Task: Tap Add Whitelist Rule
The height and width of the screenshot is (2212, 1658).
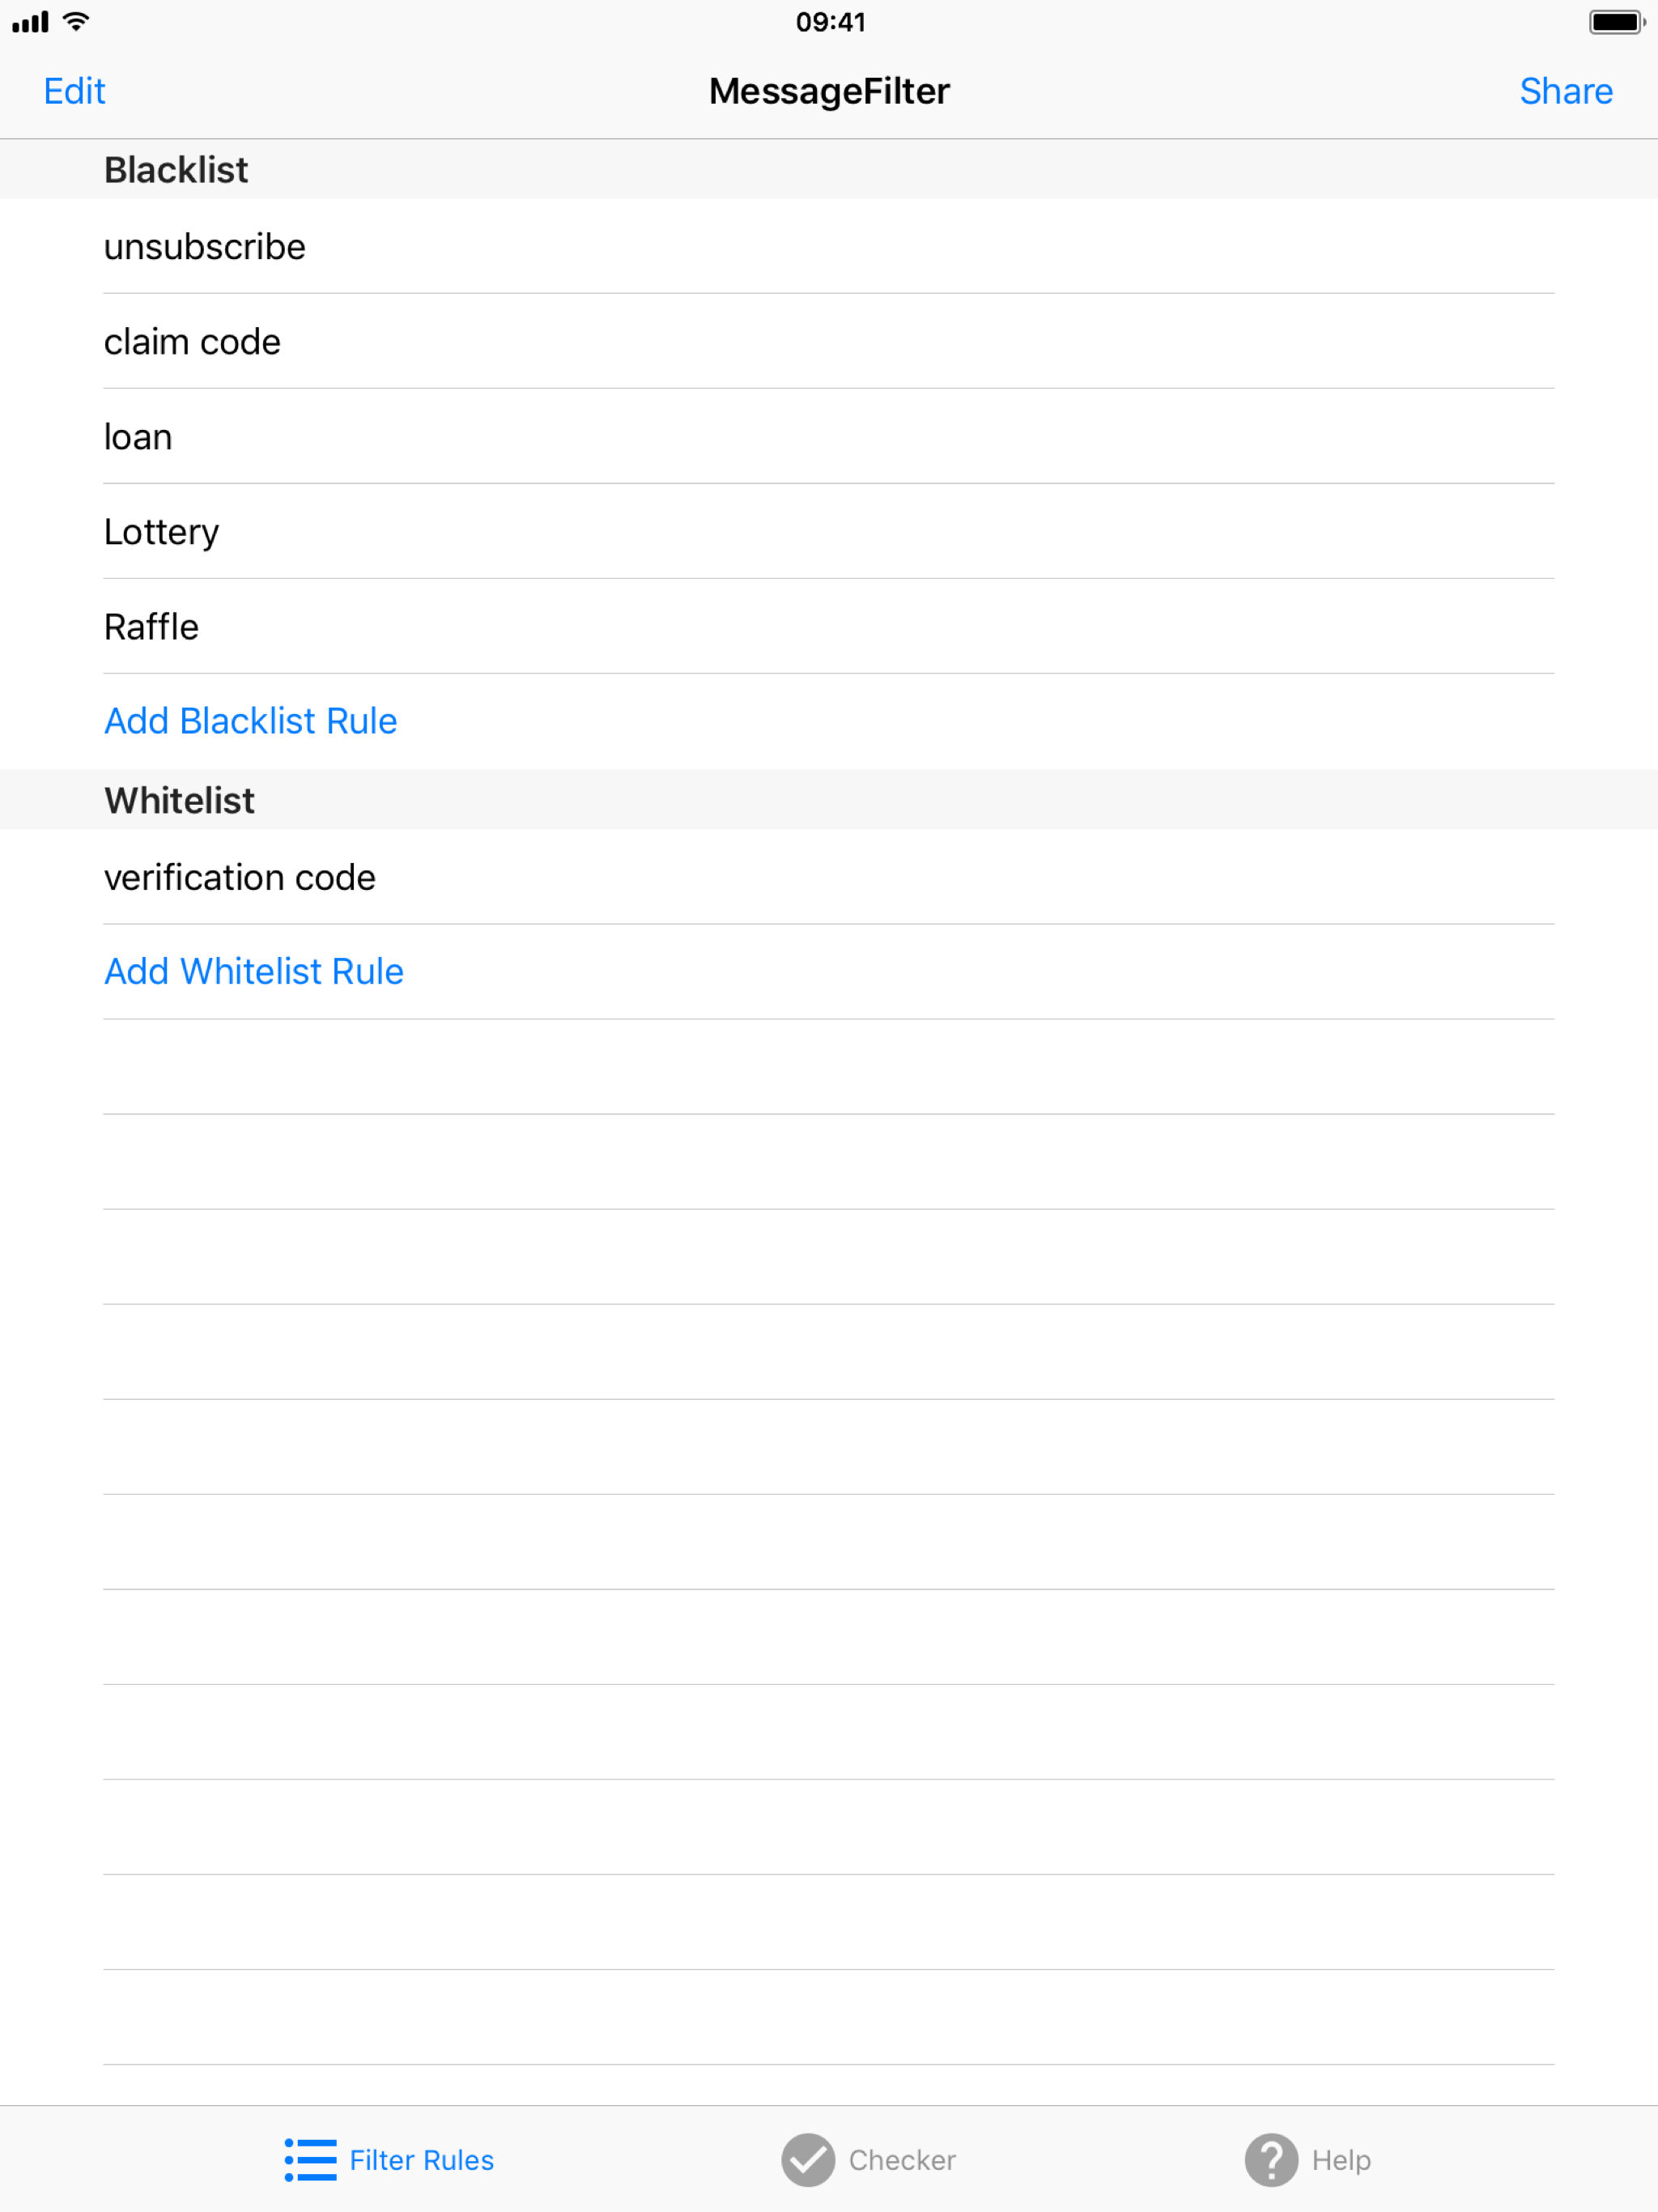Action: coord(254,971)
